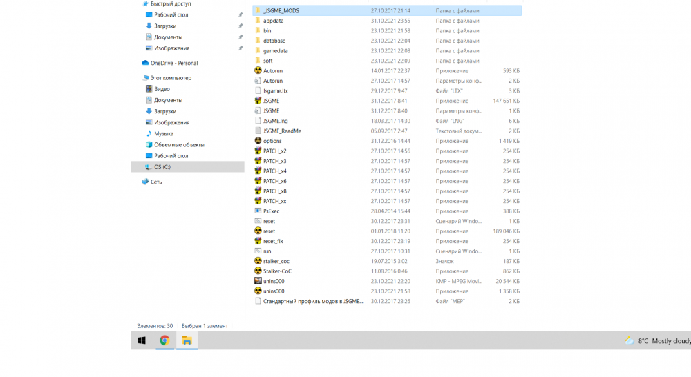The height and width of the screenshot is (377, 691).
Task: Click the 20 544 КБ size cell
Action: coord(507,281)
